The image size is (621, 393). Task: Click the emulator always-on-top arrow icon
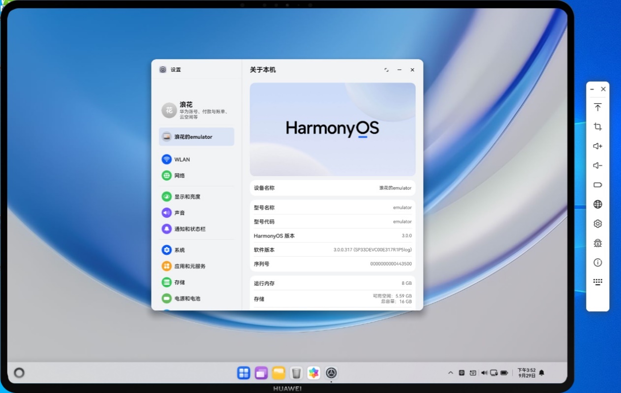coord(597,107)
